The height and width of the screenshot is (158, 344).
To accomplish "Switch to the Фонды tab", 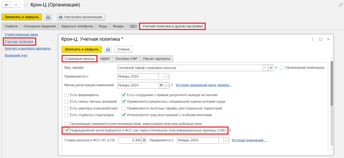I will (118, 26).
